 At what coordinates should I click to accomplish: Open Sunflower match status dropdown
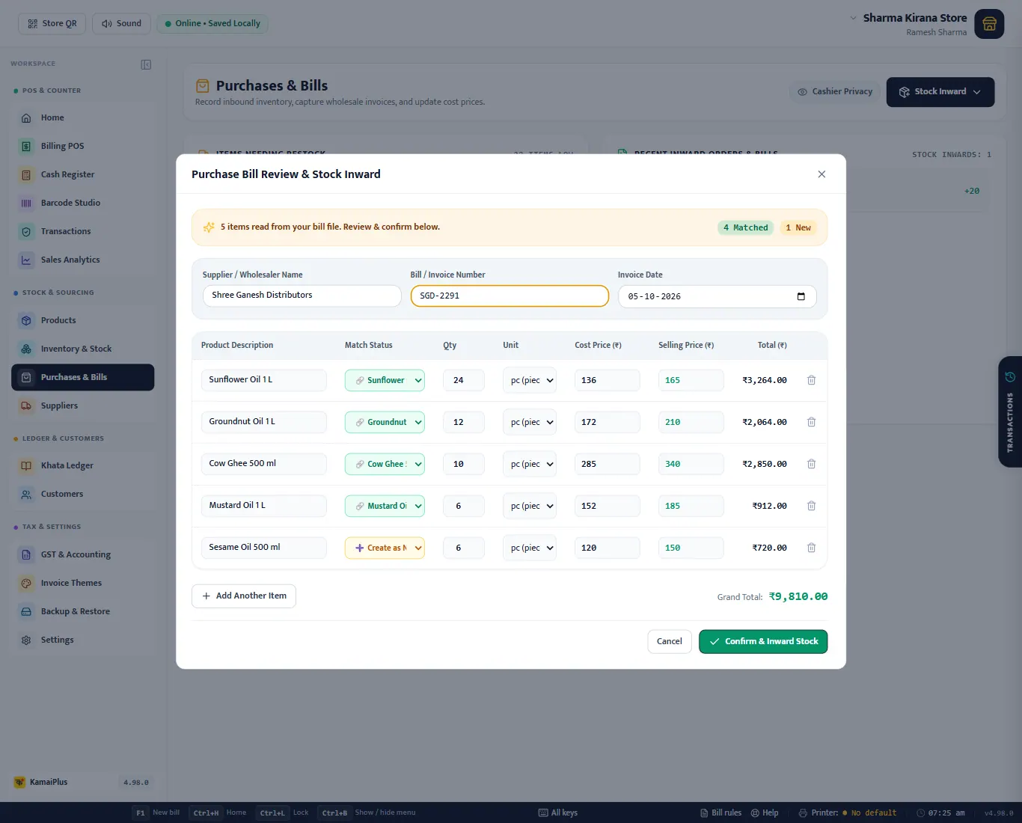click(x=385, y=380)
